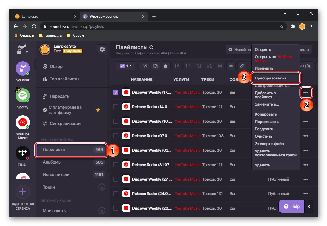The width and height of the screenshot is (327, 226).
Task: Open Плейлисты in sidebar library
Action: tap(71, 150)
